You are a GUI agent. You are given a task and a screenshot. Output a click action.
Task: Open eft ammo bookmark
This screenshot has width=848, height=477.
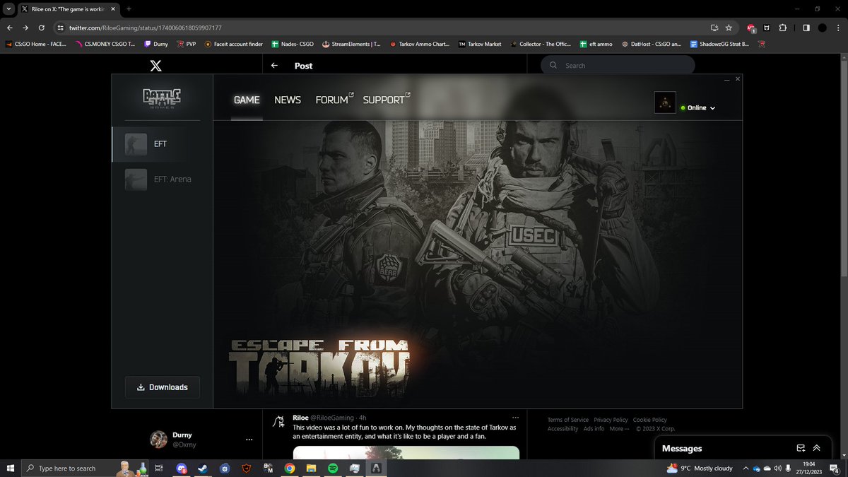(596, 44)
